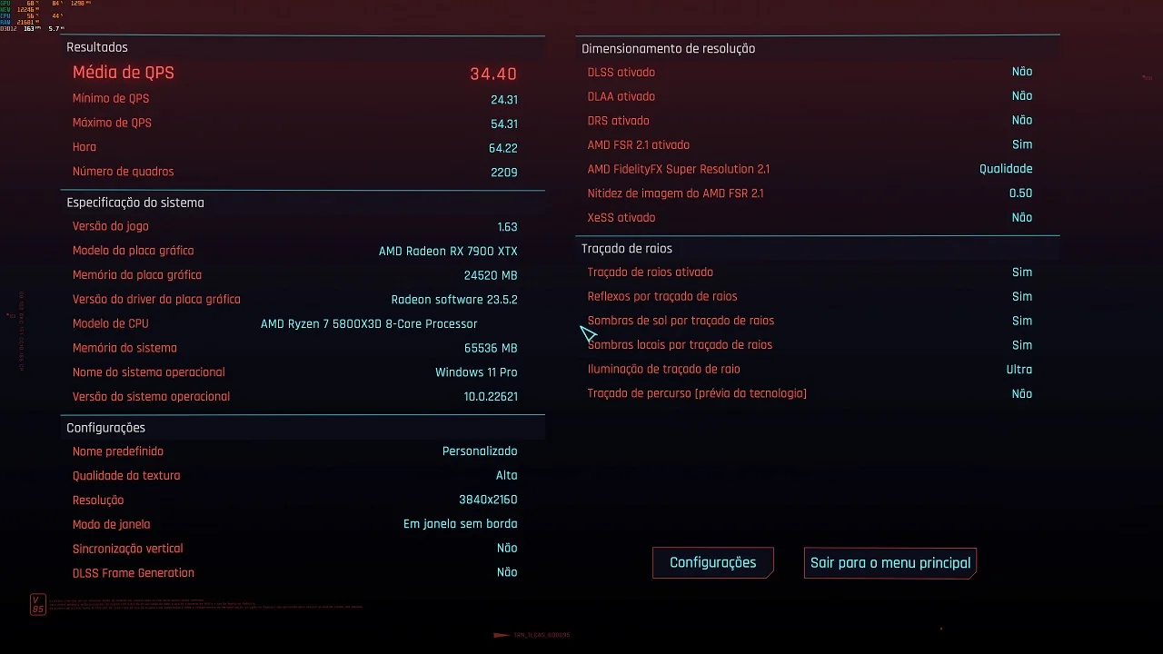Click Sombras de sol por traçado label
Screen dimensions: 1163x654
tap(681, 321)
